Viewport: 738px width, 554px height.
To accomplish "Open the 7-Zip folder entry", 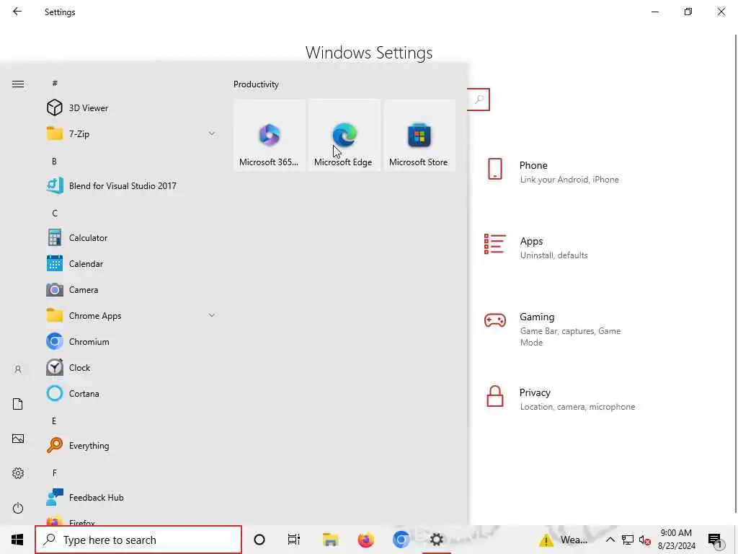I will pyautogui.click(x=130, y=133).
